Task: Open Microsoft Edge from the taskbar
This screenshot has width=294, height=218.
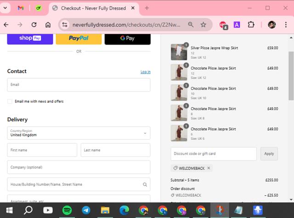Action: click(x=124, y=210)
